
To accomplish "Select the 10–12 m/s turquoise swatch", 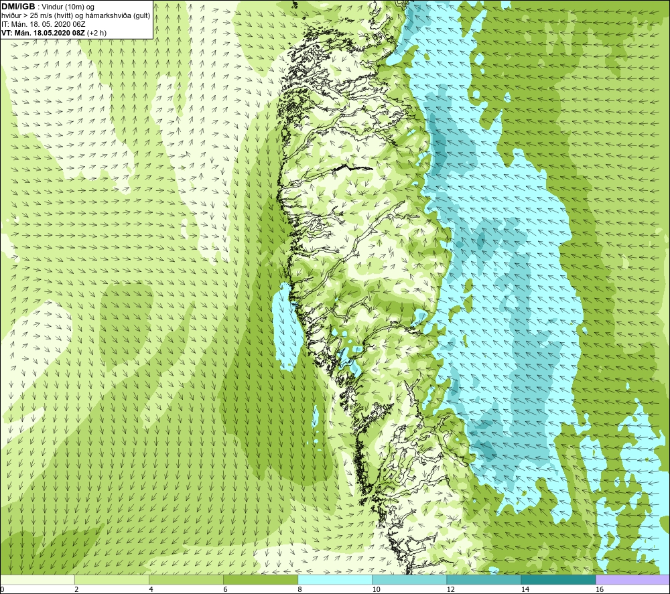I will click(409, 579).
